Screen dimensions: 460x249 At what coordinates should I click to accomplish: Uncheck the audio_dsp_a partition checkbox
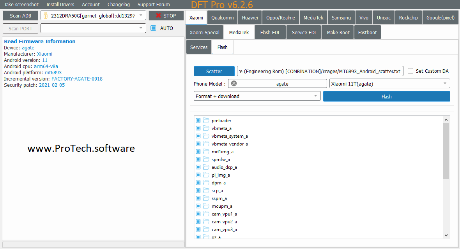pos(198,167)
